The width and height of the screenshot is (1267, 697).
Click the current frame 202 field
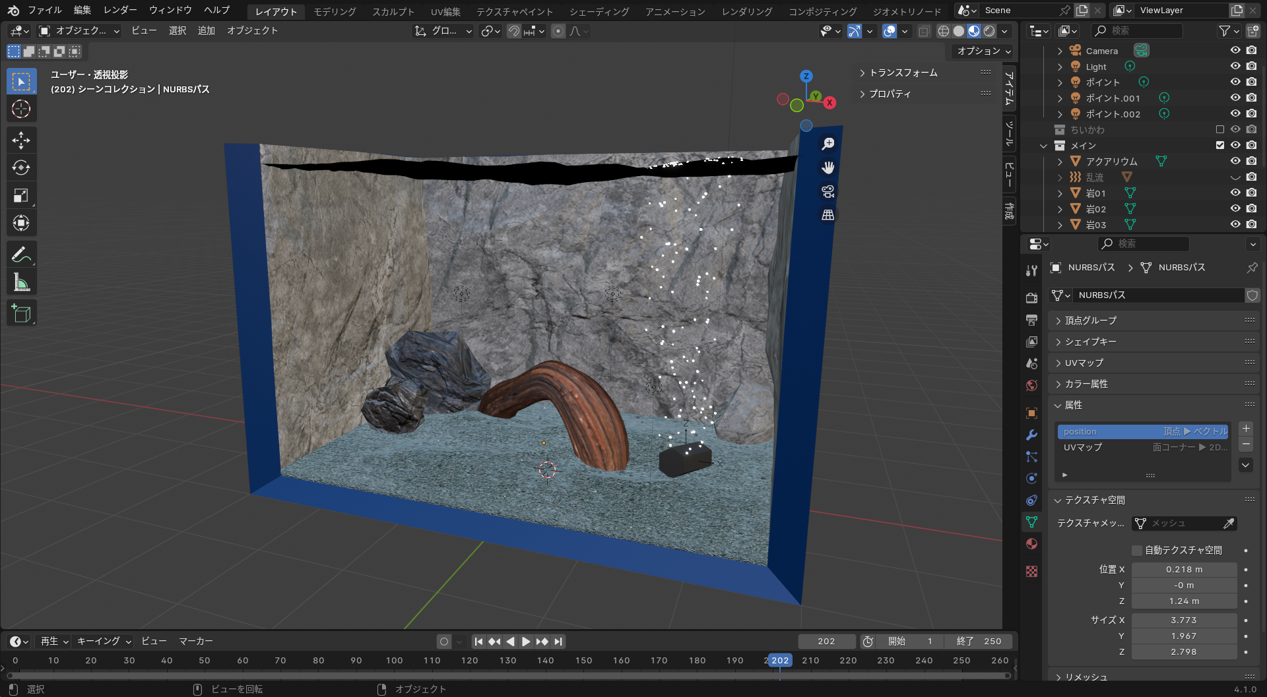(x=826, y=642)
